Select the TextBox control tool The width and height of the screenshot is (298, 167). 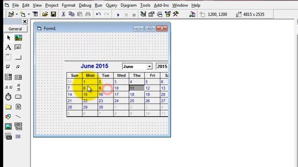coord(18,47)
